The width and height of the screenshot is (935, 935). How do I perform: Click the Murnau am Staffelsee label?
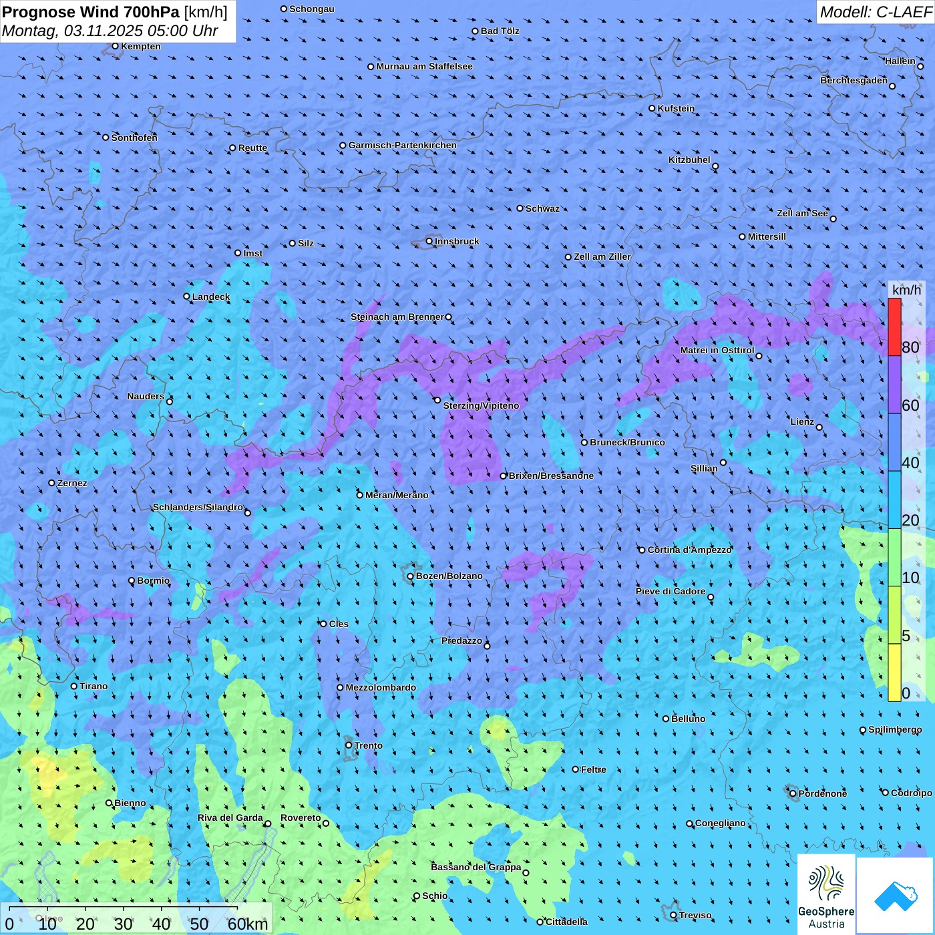(x=425, y=66)
